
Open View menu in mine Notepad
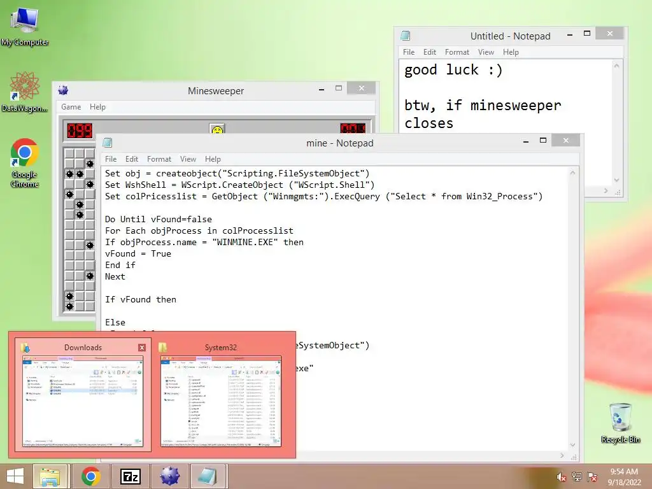click(x=188, y=159)
